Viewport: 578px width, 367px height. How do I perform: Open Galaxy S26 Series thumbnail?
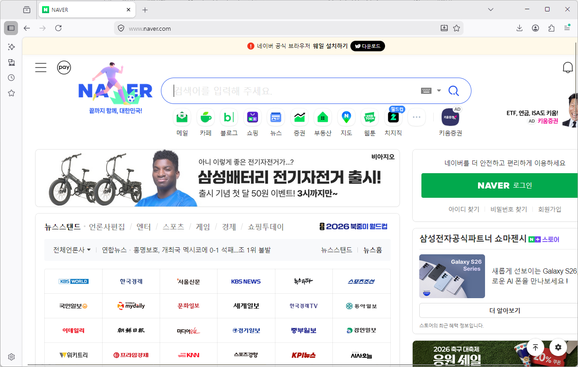pyautogui.click(x=452, y=276)
